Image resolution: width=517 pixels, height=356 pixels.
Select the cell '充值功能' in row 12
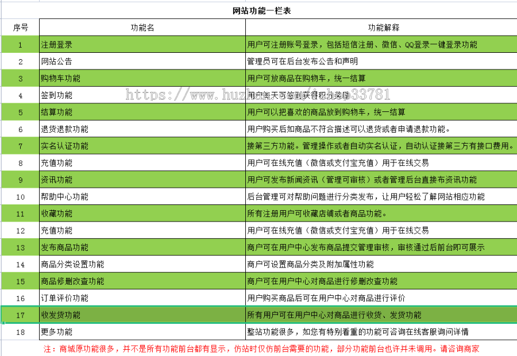pos(142,231)
